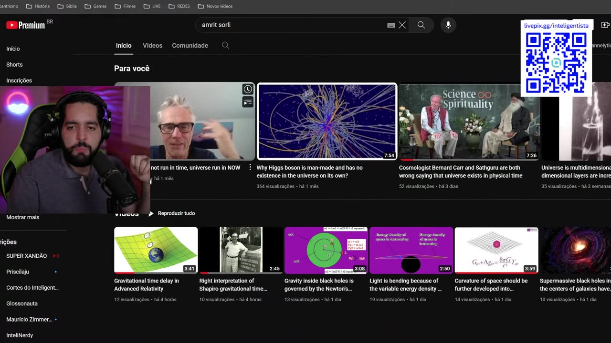Open Bíblia bookmark folder
This screenshot has height=343, width=611.
67,6
